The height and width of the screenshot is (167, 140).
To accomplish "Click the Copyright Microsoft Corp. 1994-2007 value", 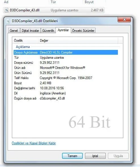I will [x=66, y=78].
